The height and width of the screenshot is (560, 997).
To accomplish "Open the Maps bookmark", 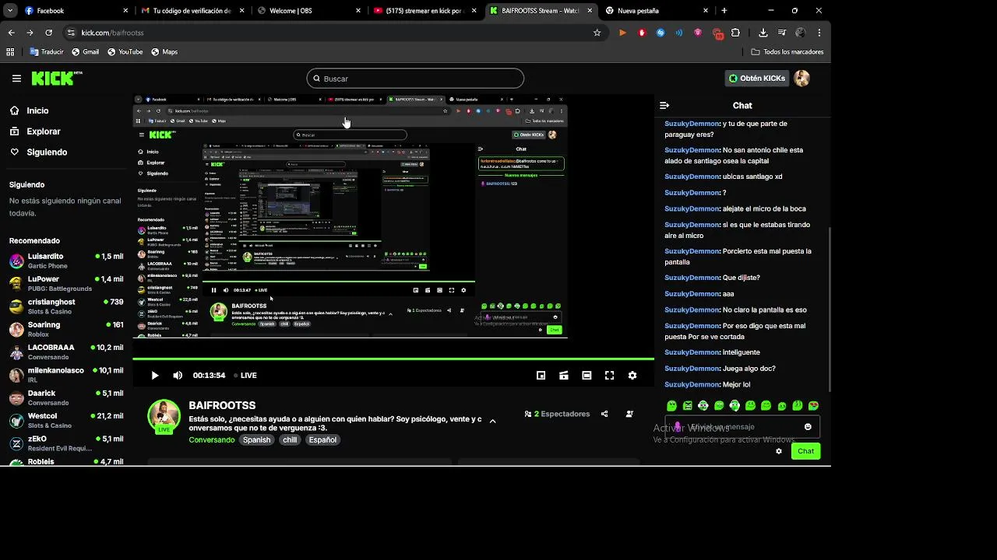I will [164, 52].
